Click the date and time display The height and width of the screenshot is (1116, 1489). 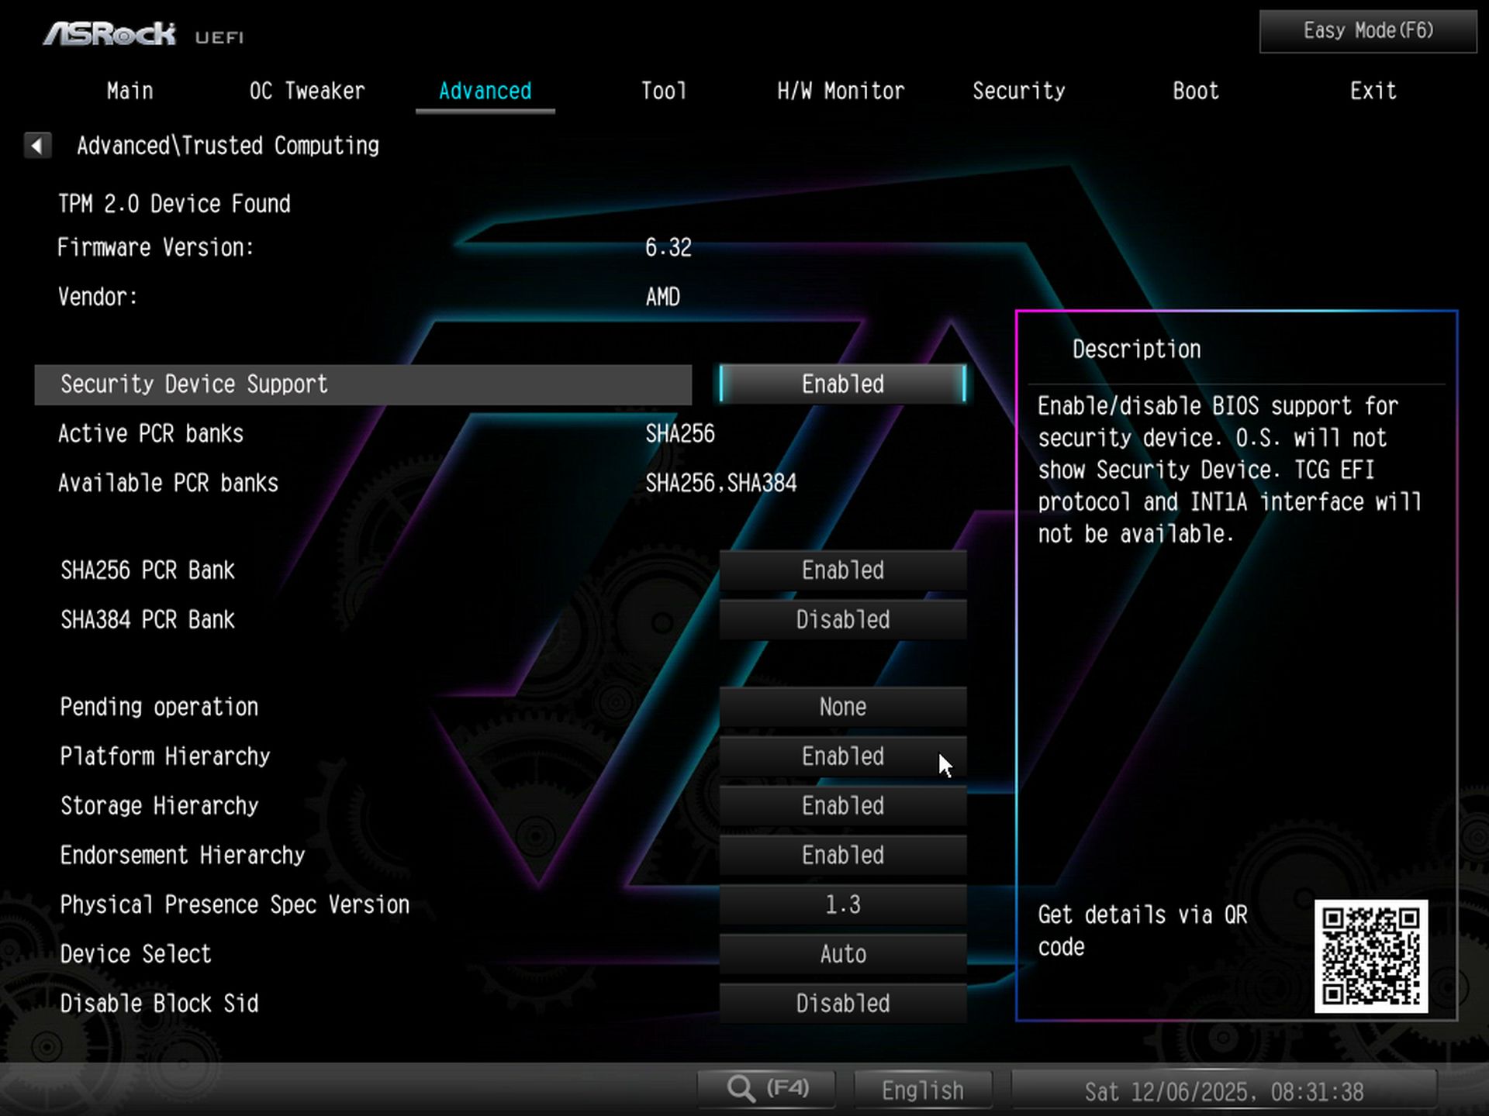point(1223,1091)
